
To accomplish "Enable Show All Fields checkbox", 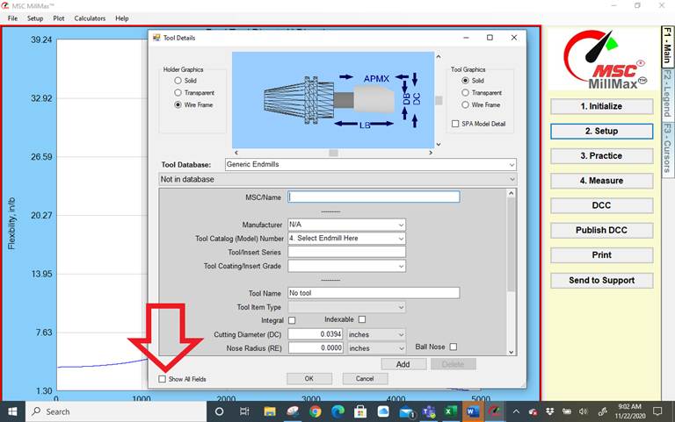I will pos(162,379).
